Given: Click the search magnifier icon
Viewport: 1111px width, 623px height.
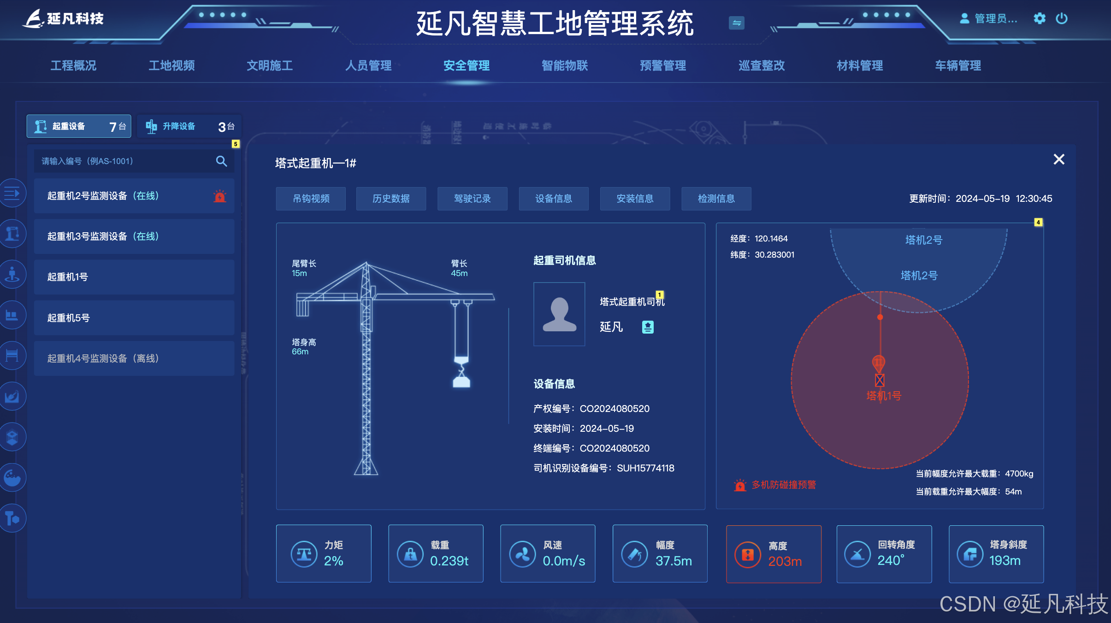Looking at the screenshot, I should point(221,161).
